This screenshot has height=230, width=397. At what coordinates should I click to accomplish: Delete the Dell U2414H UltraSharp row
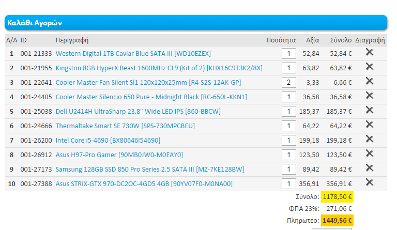pyautogui.click(x=370, y=110)
